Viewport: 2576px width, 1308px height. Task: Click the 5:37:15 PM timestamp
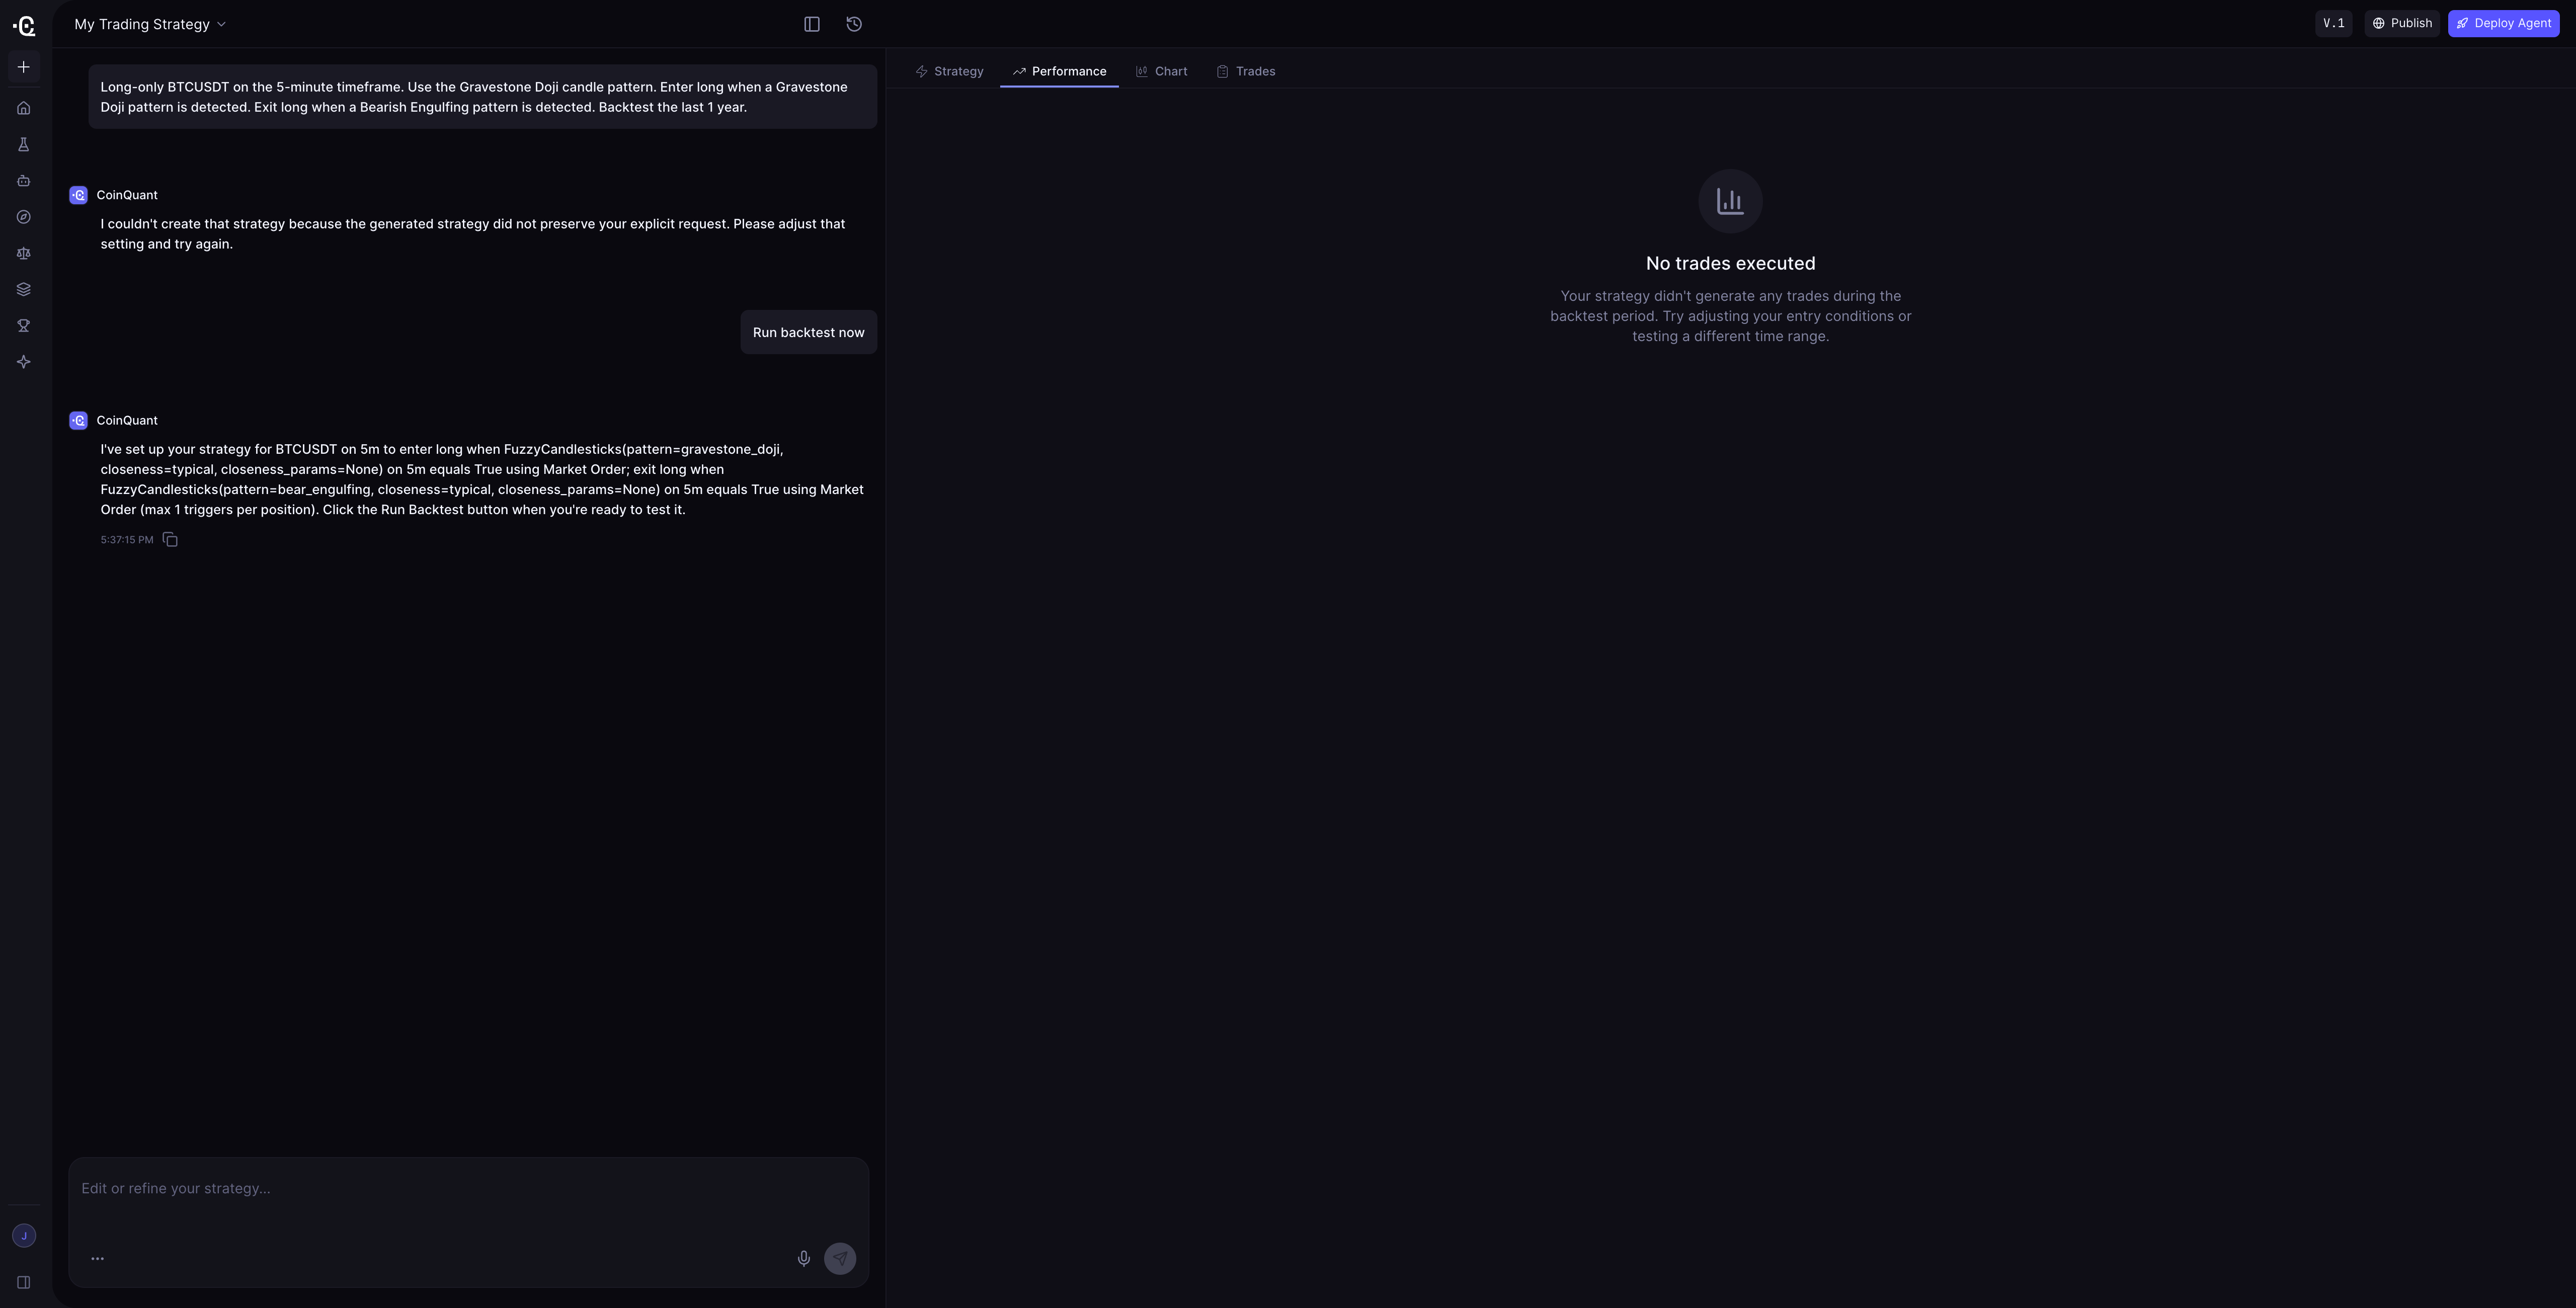(x=127, y=540)
